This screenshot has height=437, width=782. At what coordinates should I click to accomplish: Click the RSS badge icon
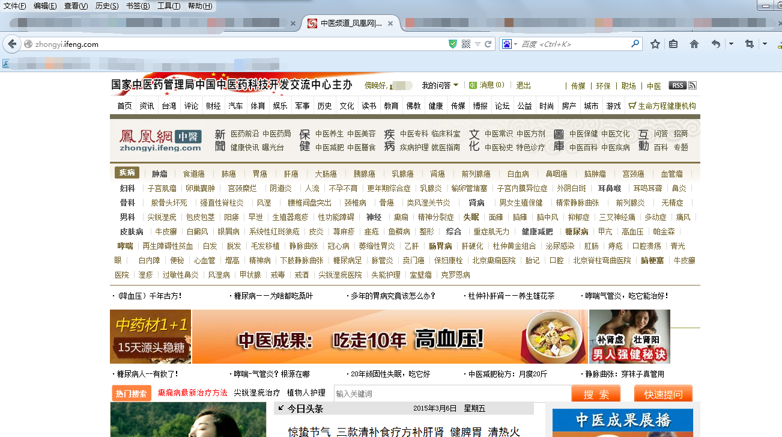677,85
